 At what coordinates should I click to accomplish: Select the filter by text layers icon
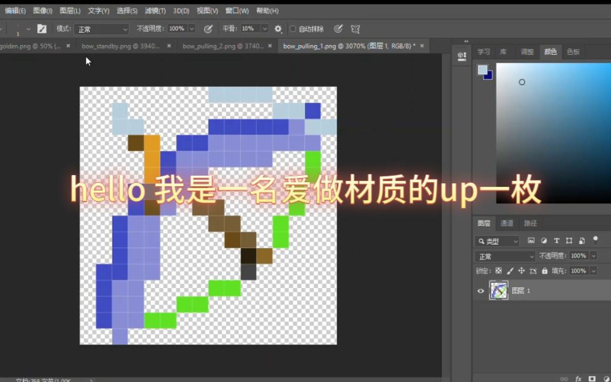(x=556, y=241)
